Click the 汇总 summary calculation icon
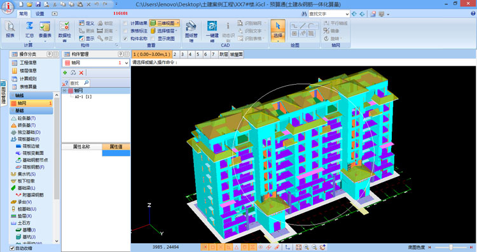Image resolution: width=477 pixels, height=252 pixels. [29, 29]
